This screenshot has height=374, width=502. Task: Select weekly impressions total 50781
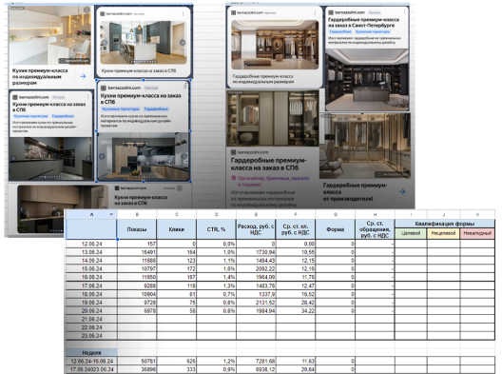click(x=137, y=361)
